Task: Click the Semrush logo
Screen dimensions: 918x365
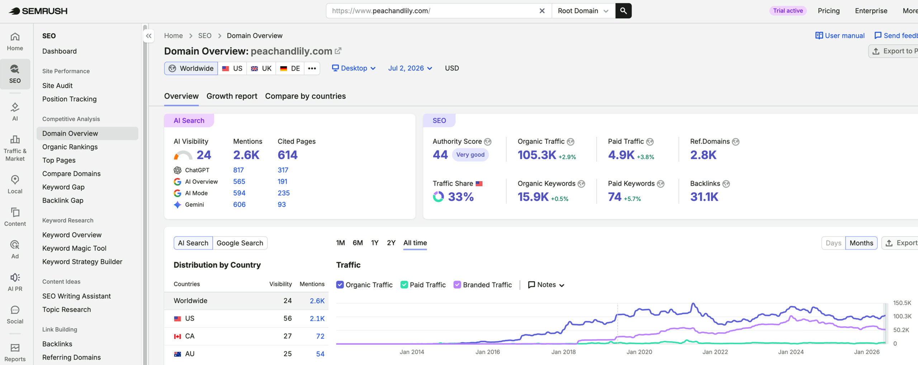Action: pos(38,11)
